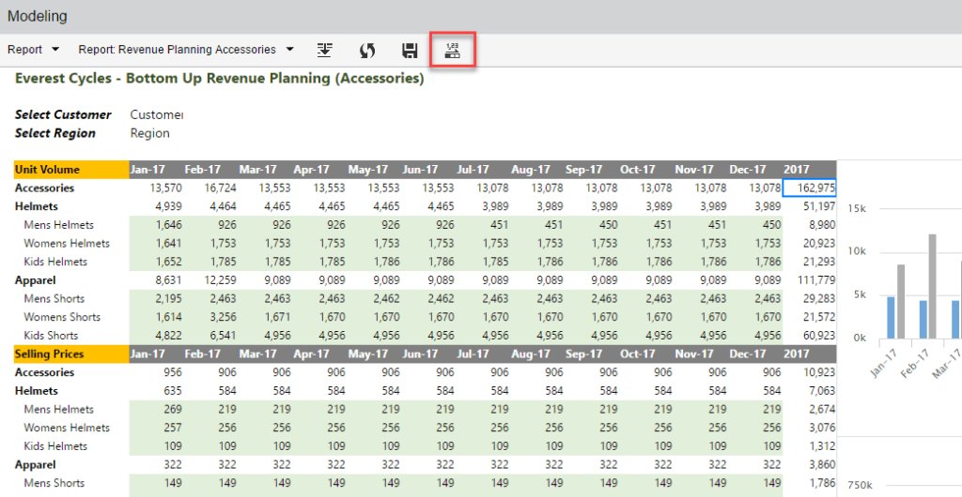Select Mens Shorts Jan-17 unit volume cell 2,195
This screenshot has width=962, height=497.
click(x=157, y=299)
